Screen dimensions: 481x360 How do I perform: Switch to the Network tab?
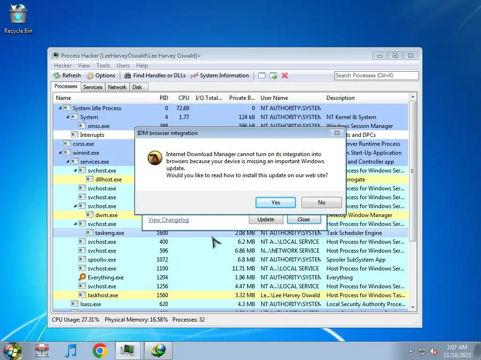117,87
